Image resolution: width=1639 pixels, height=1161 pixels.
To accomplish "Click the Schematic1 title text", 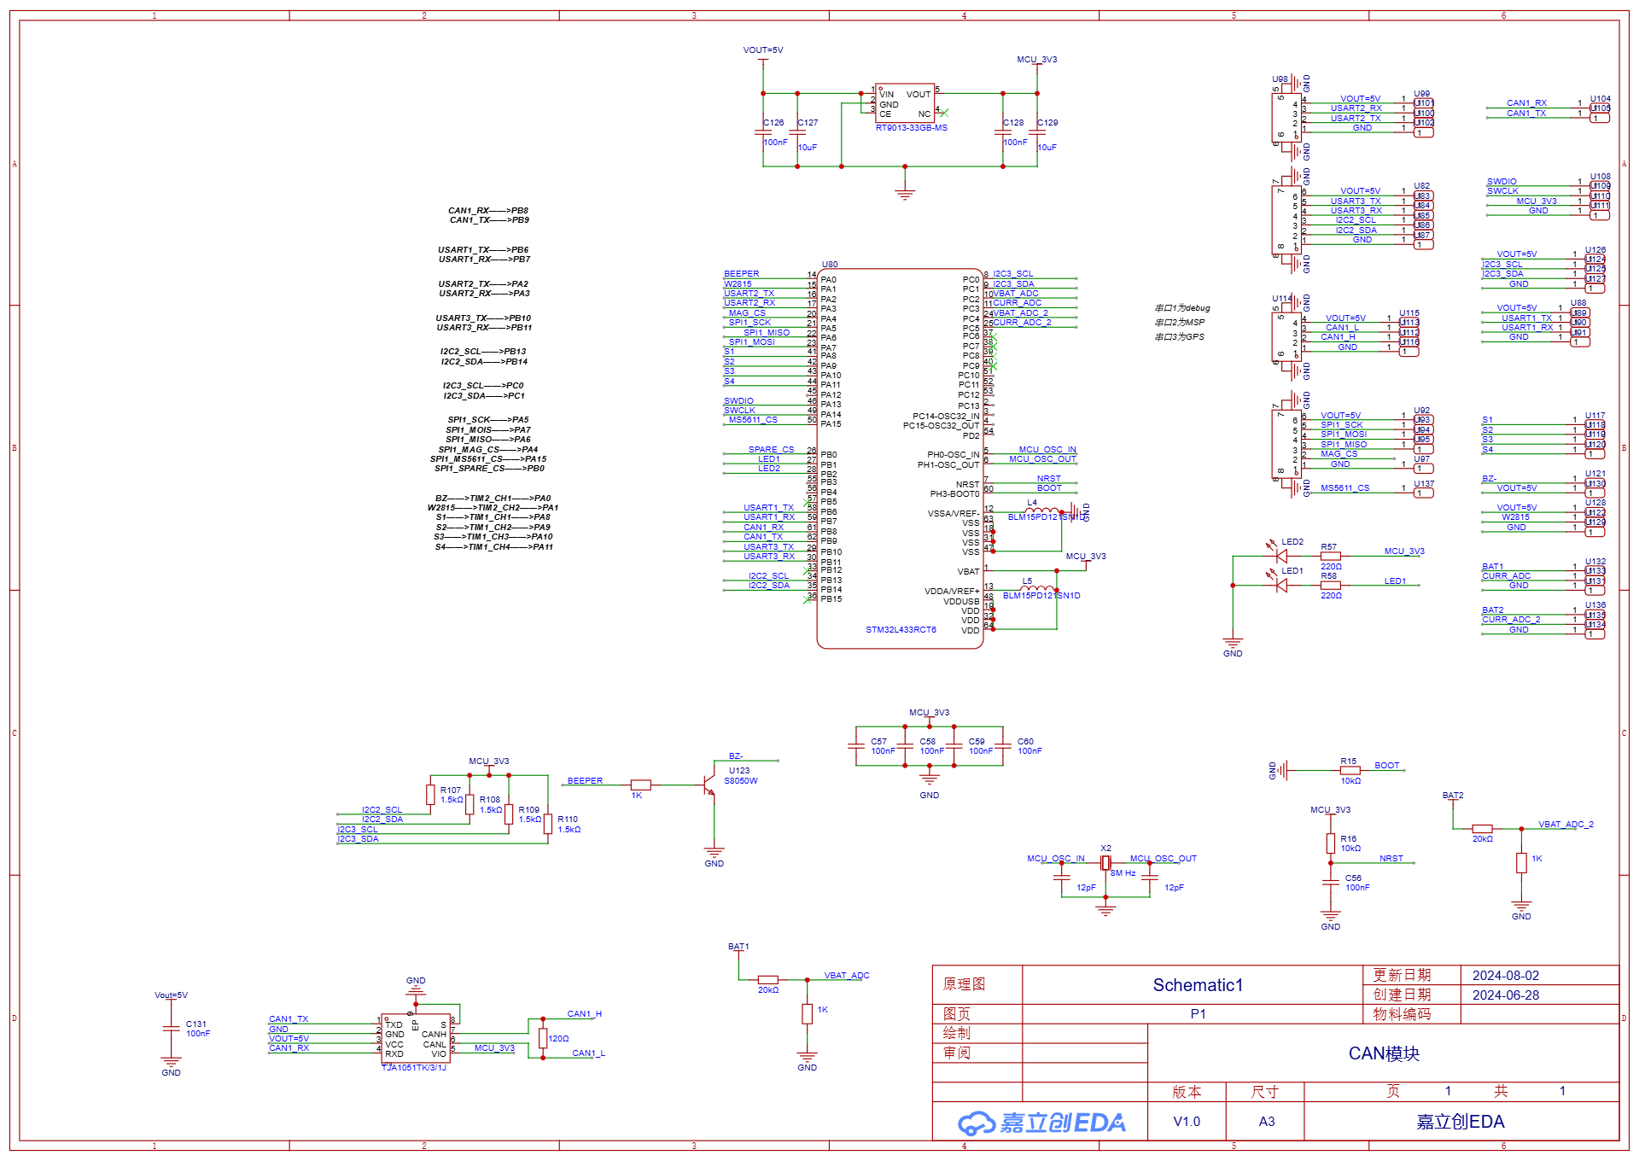I will point(1198,985).
